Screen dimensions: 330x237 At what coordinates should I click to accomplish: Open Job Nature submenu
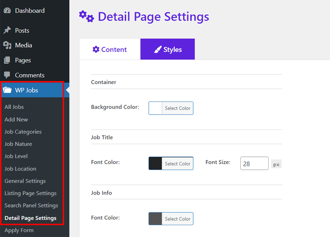click(x=19, y=144)
